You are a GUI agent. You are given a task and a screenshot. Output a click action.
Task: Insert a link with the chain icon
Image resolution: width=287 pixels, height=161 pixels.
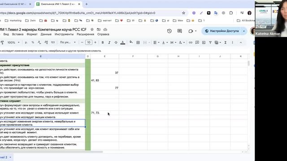[x=191, y=42]
